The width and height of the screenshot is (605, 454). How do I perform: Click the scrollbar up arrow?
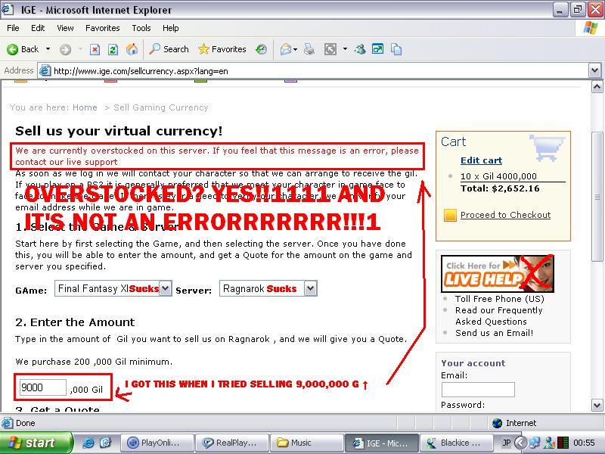pyautogui.click(x=597, y=86)
